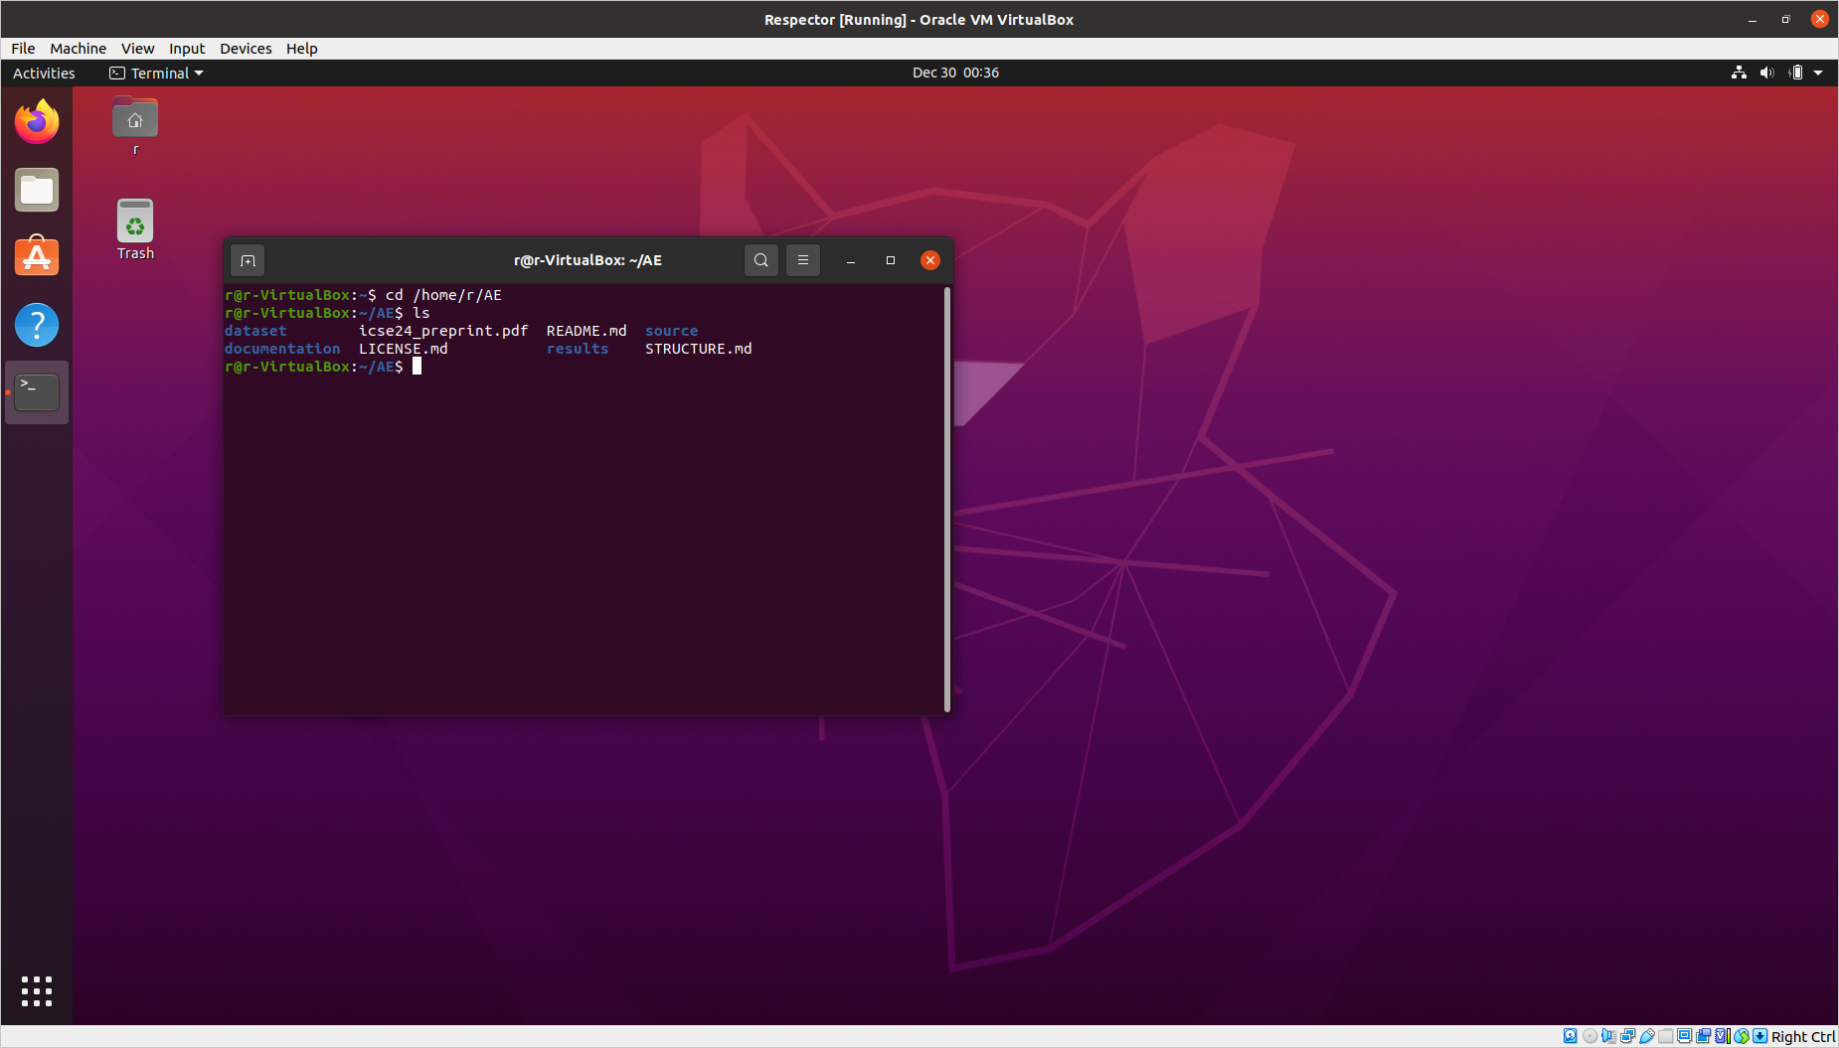Click 'STRUCTURE.md' in terminal output
The image size is (1839, 1048).
(699, 349)
